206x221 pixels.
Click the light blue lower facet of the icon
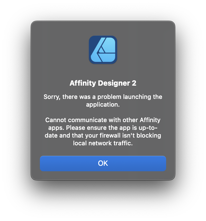(108, 57)
